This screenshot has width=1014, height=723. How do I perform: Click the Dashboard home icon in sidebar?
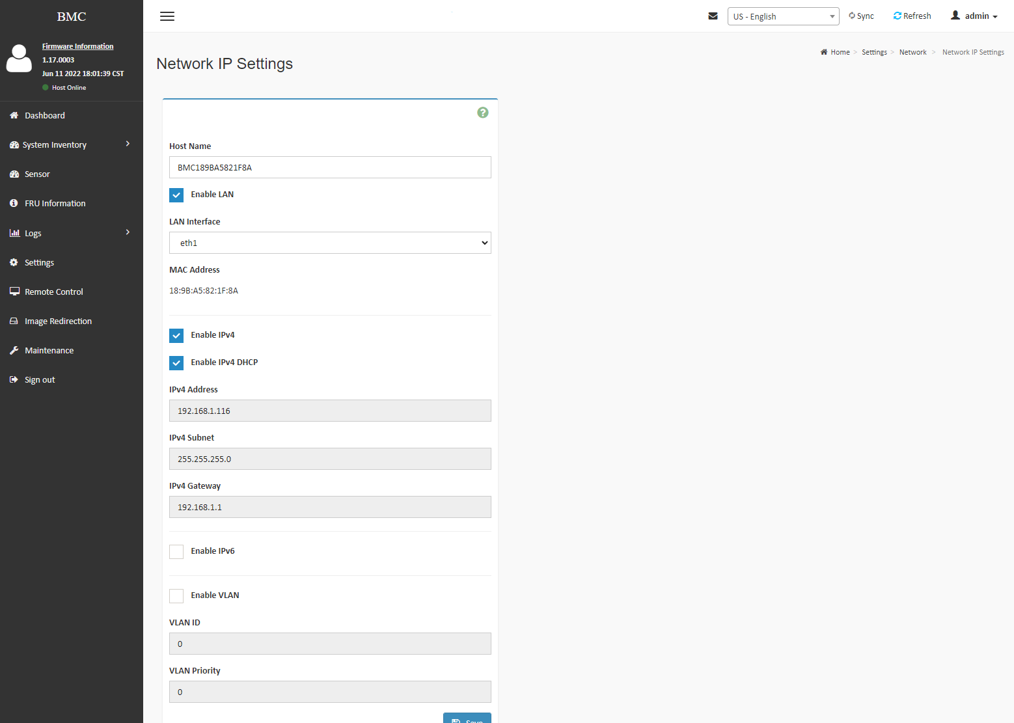(x=14, y=115)
